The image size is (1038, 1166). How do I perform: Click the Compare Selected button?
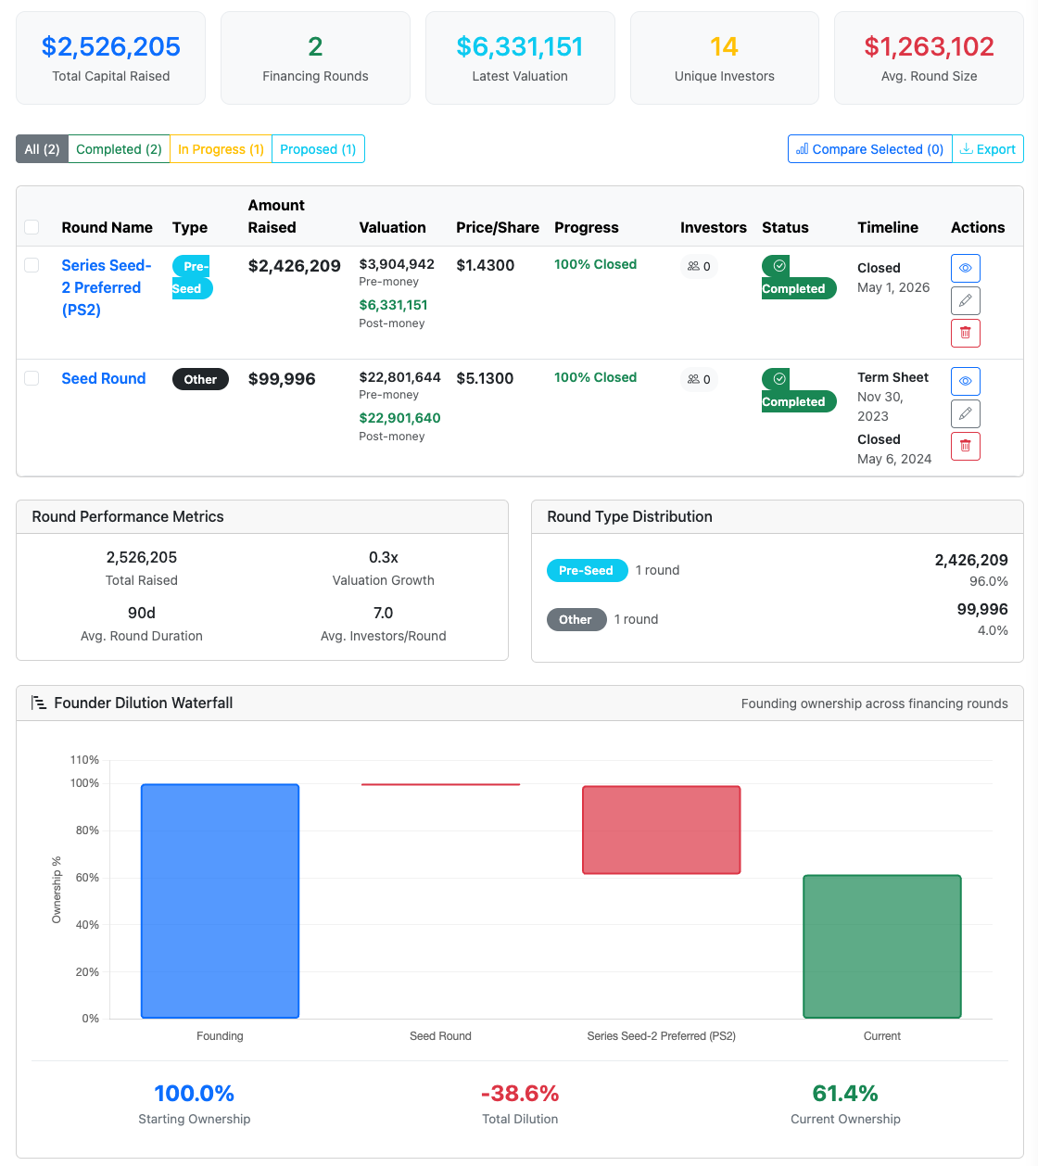click(868, 148)
